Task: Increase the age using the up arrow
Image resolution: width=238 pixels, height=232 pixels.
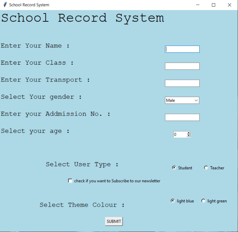Action: point(188,133)
